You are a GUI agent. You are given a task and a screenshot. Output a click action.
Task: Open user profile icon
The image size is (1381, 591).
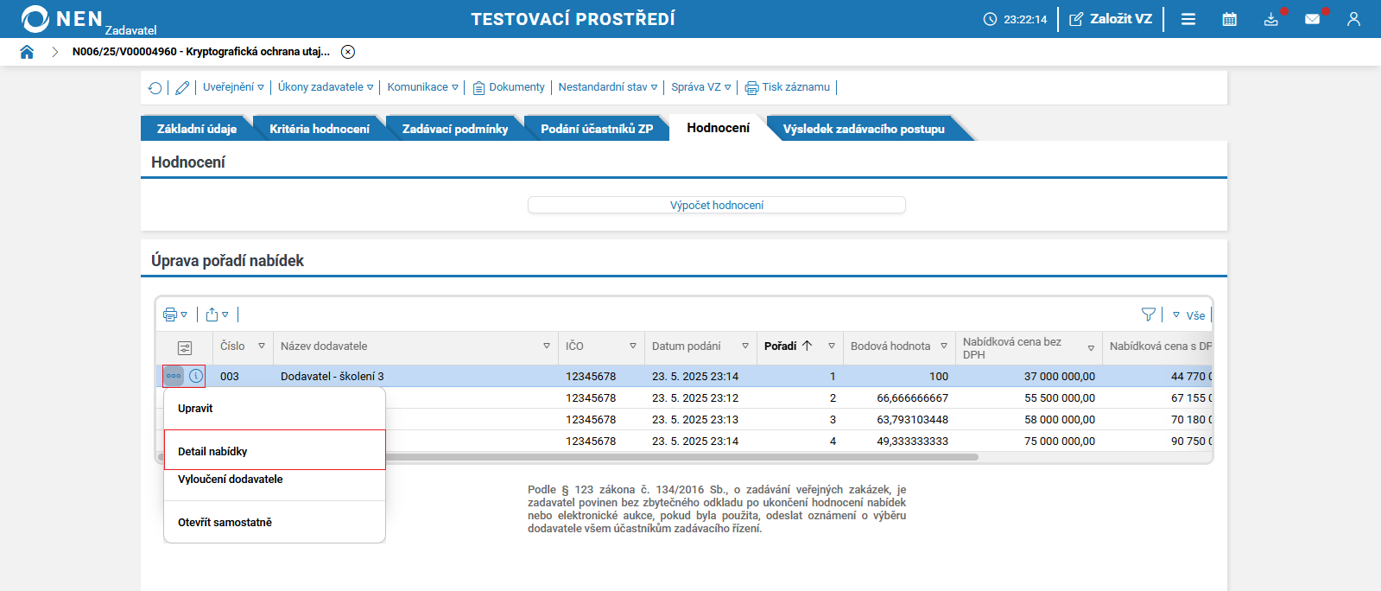point(1353,19)
